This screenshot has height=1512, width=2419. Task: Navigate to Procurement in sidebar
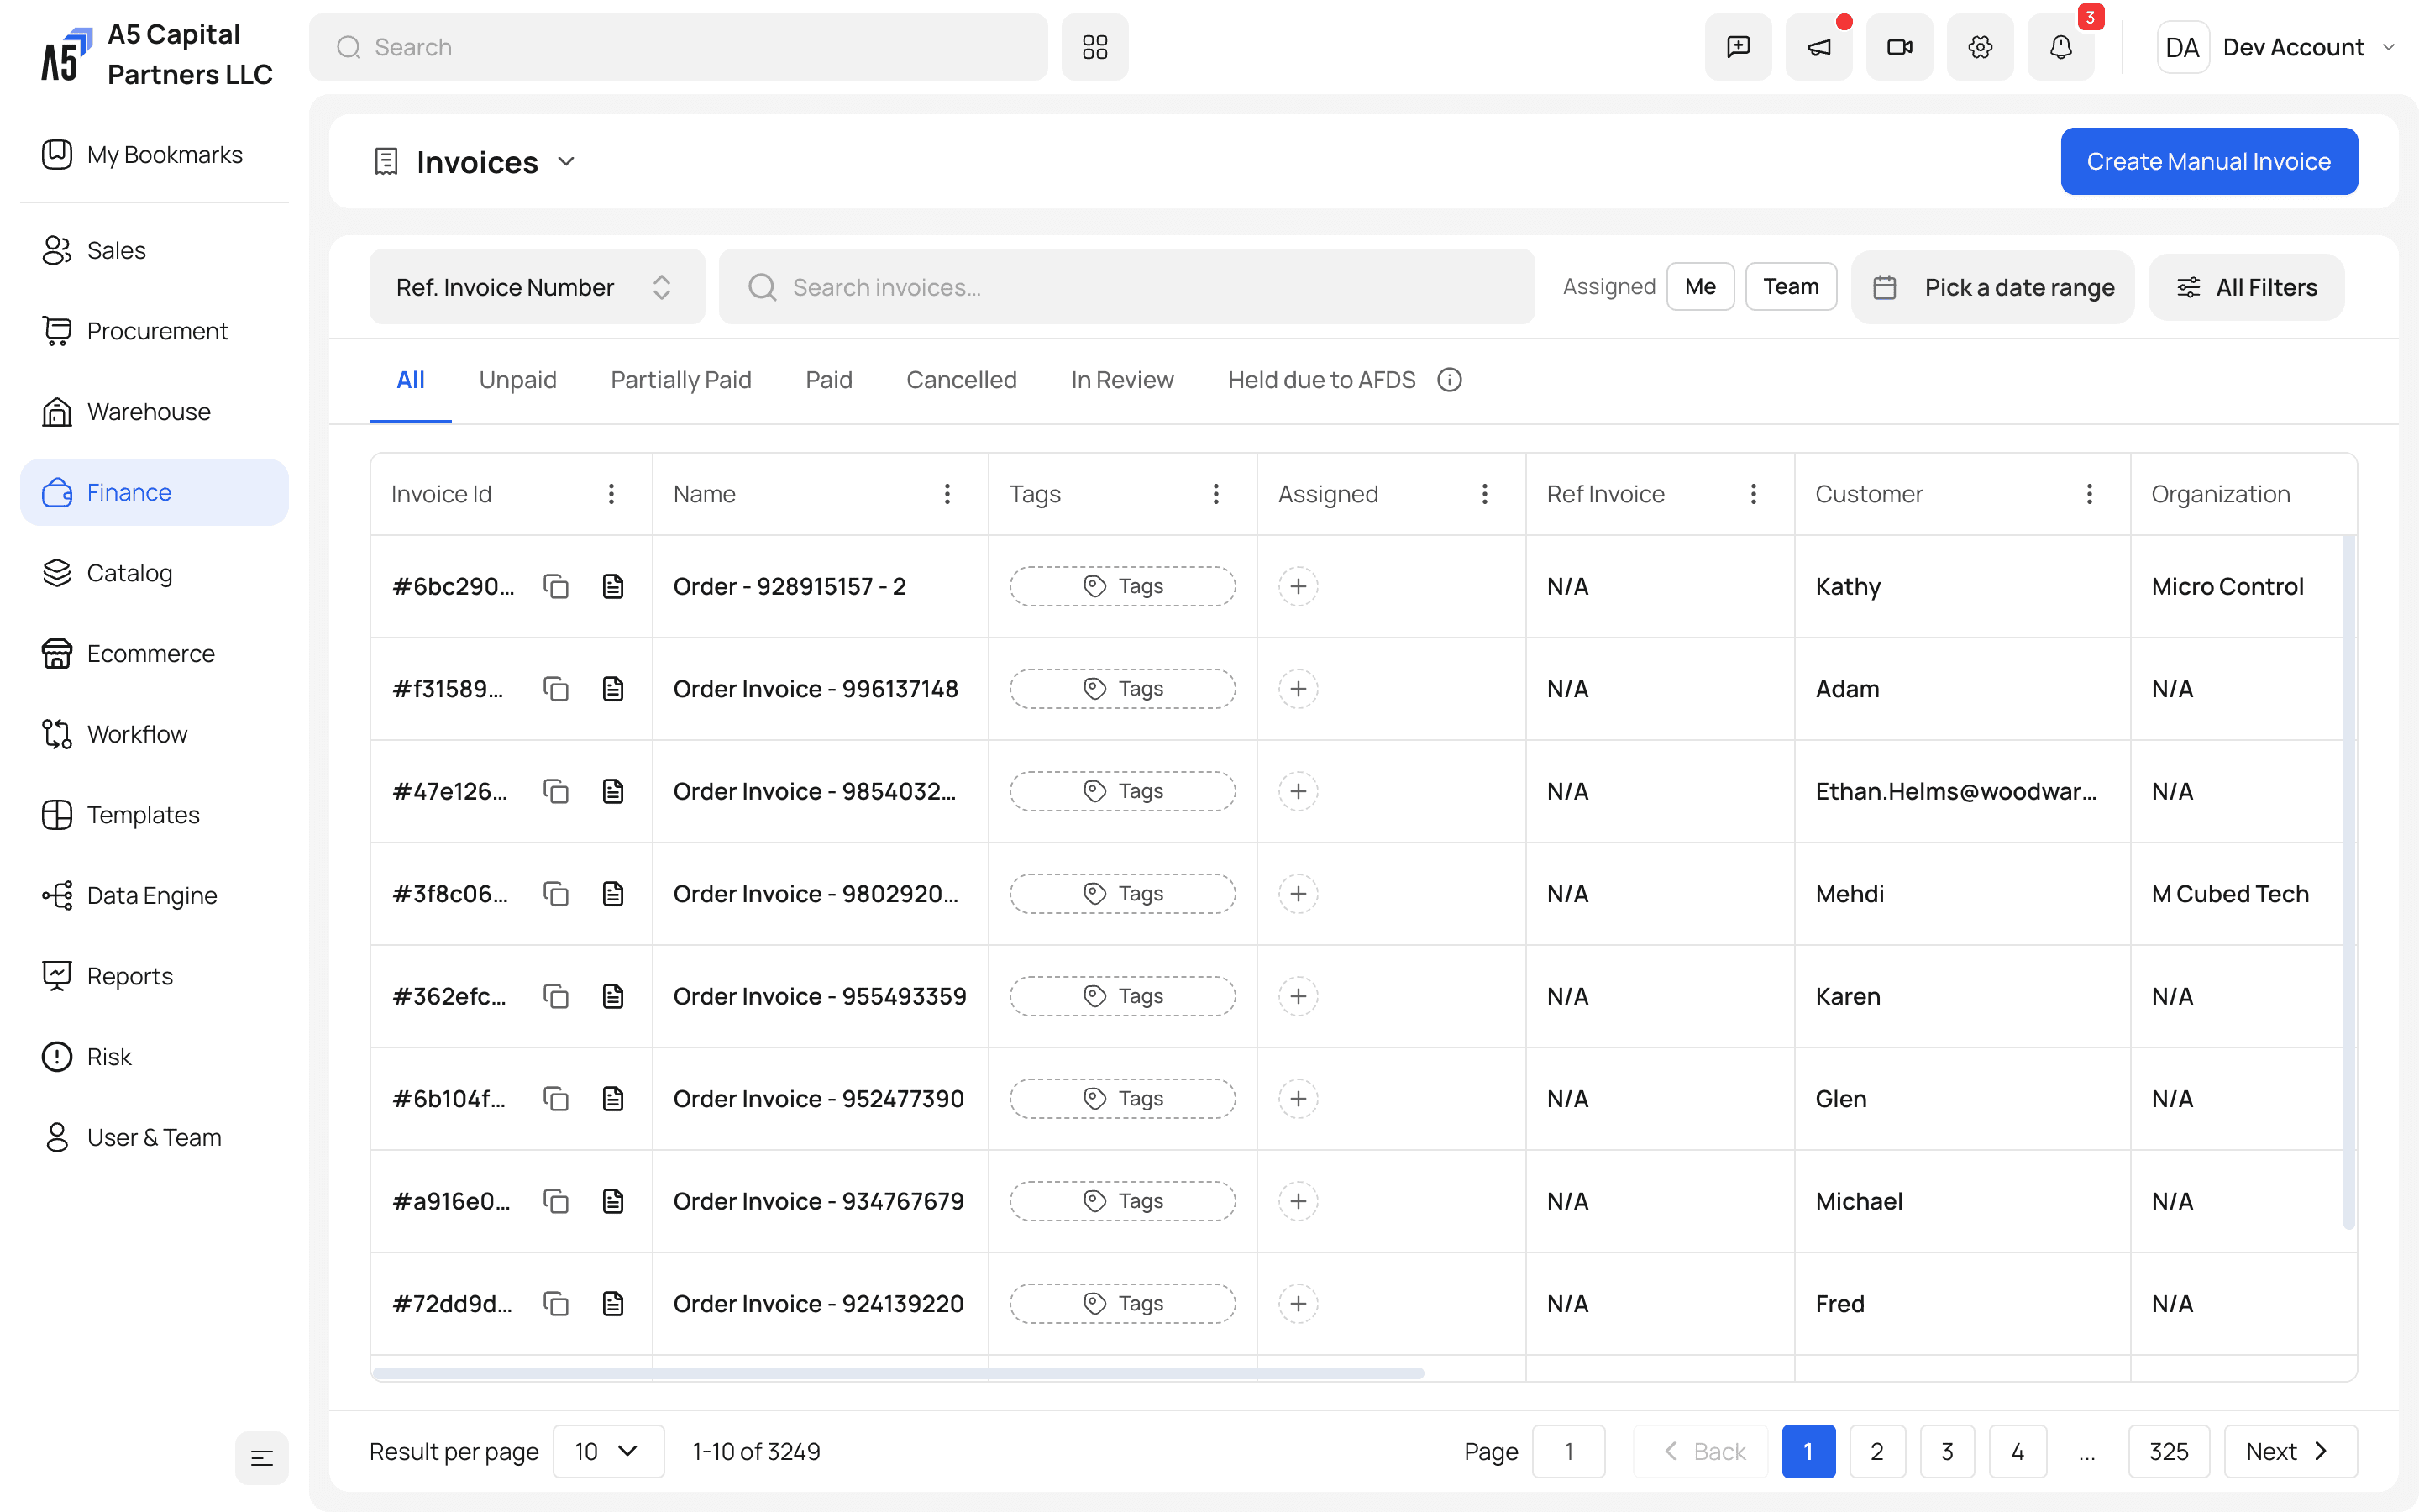(154, 331)
